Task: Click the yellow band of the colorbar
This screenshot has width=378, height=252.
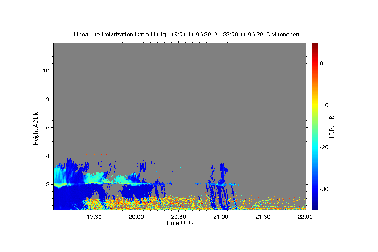Action: click(x=315, y=104)
